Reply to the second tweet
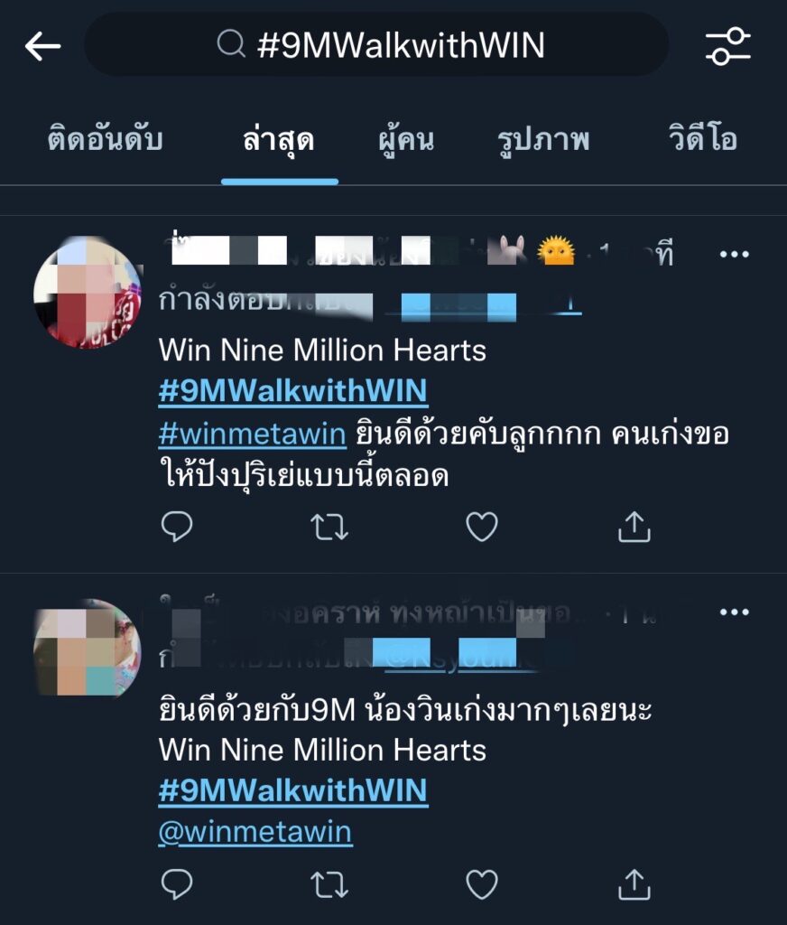787x925 pixels. point(177,883)
